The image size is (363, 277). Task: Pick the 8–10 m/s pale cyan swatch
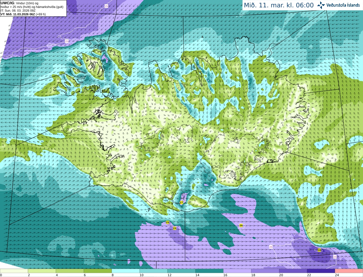(126, 271)
